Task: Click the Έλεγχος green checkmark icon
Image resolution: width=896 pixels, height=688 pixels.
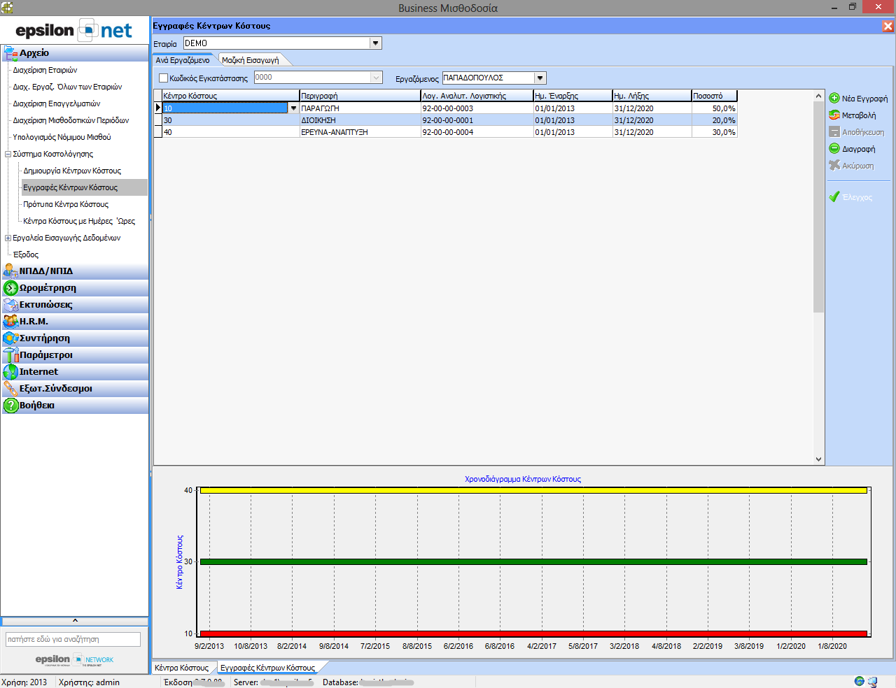Action: pos(834,197)
